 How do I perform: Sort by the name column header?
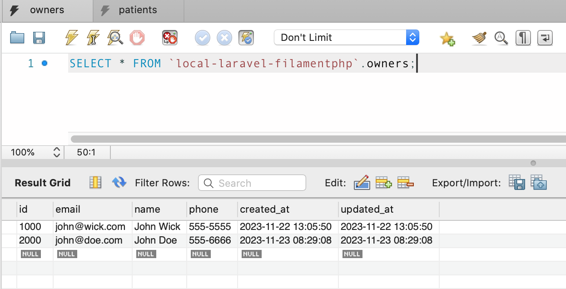pyautogui.click(x=159, y=209)
